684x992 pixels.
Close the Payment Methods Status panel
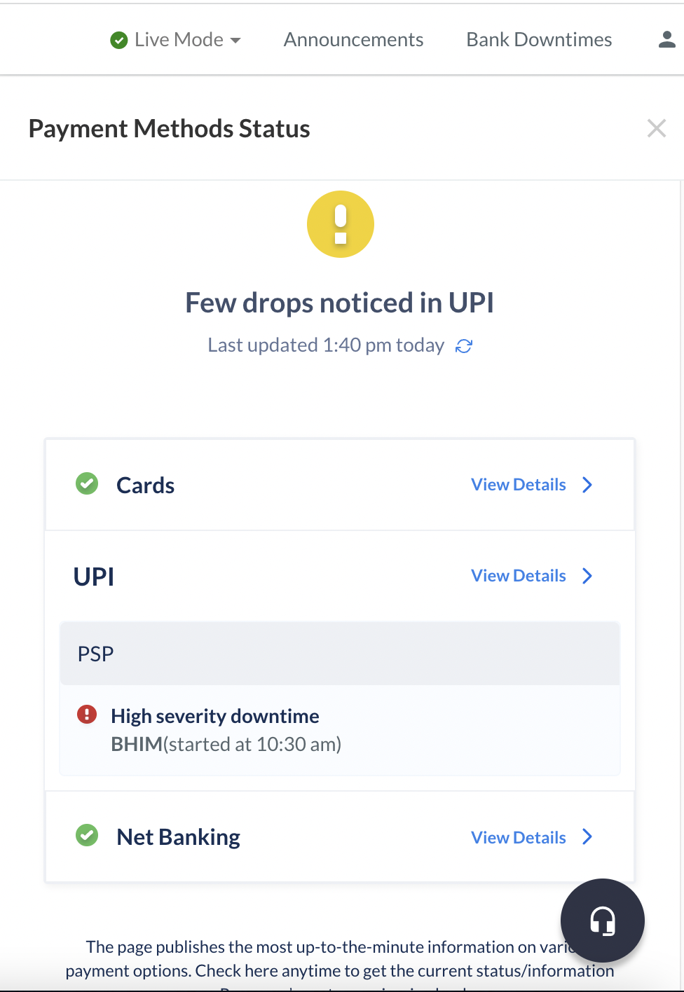point(657,128)
